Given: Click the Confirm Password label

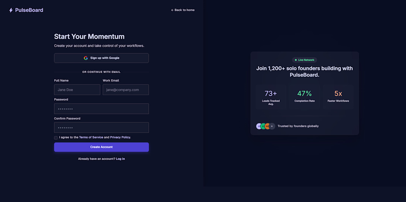Looking at the screenshot, I should [x=67, y=118].
